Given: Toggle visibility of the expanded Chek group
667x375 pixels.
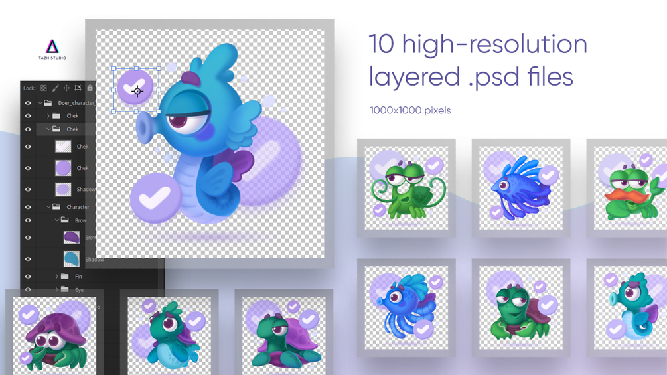Looking at the screenshot, I should click(28, 129).
